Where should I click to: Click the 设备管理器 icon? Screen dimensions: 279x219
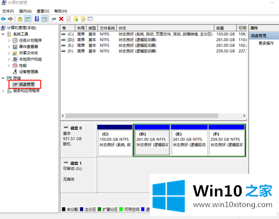point(15,72)
